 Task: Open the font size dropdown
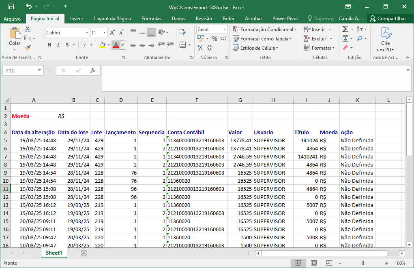105,33
